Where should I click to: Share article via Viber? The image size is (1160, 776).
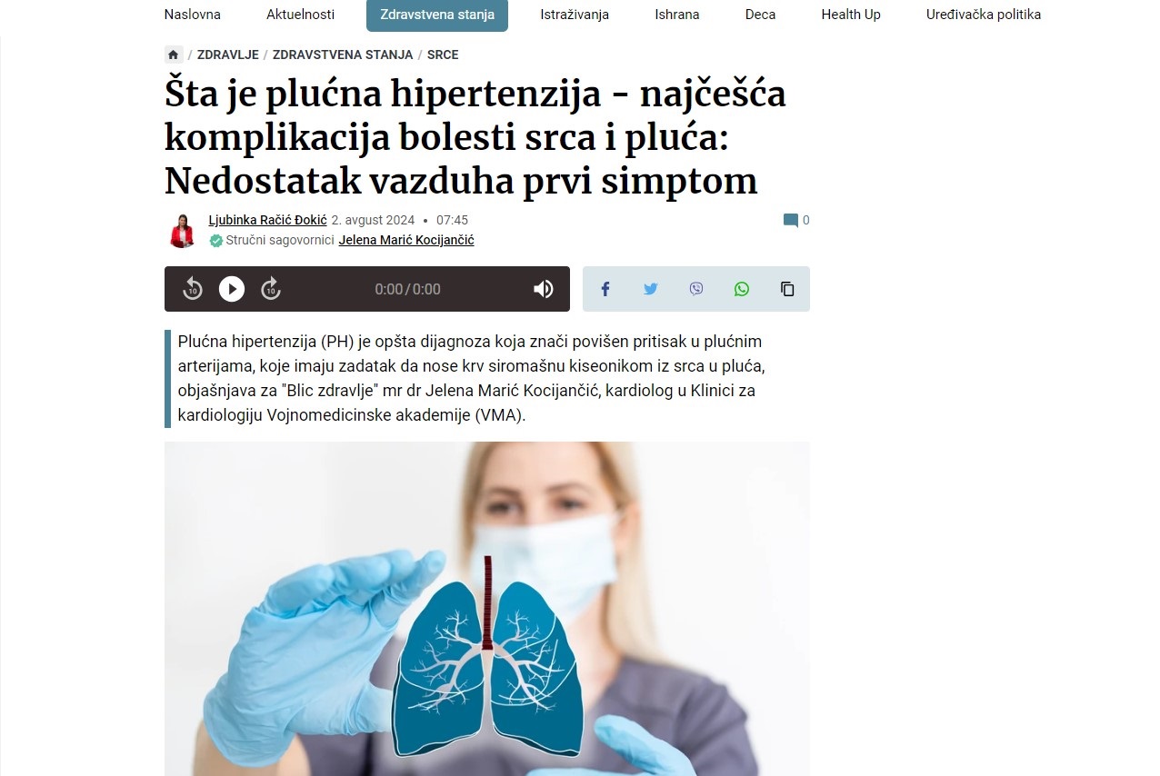[696, 289]
